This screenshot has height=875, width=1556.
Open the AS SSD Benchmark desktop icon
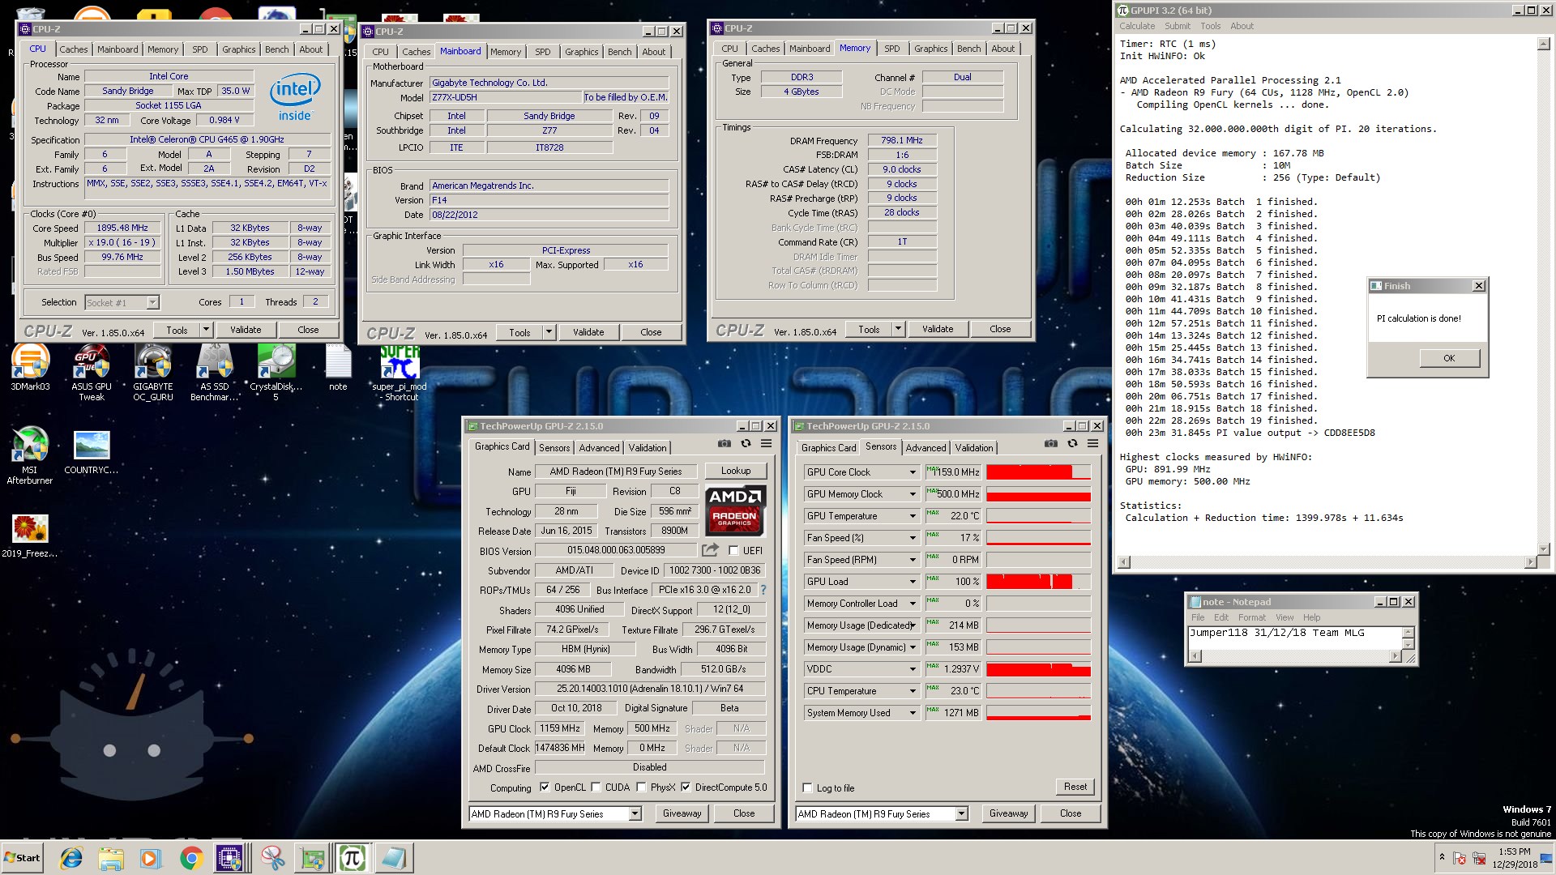215,373
